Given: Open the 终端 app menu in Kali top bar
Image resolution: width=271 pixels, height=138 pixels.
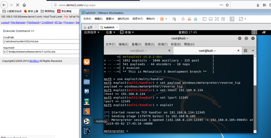Looking at the screenshot, I should pyautogui.click(x=127, y=32).
